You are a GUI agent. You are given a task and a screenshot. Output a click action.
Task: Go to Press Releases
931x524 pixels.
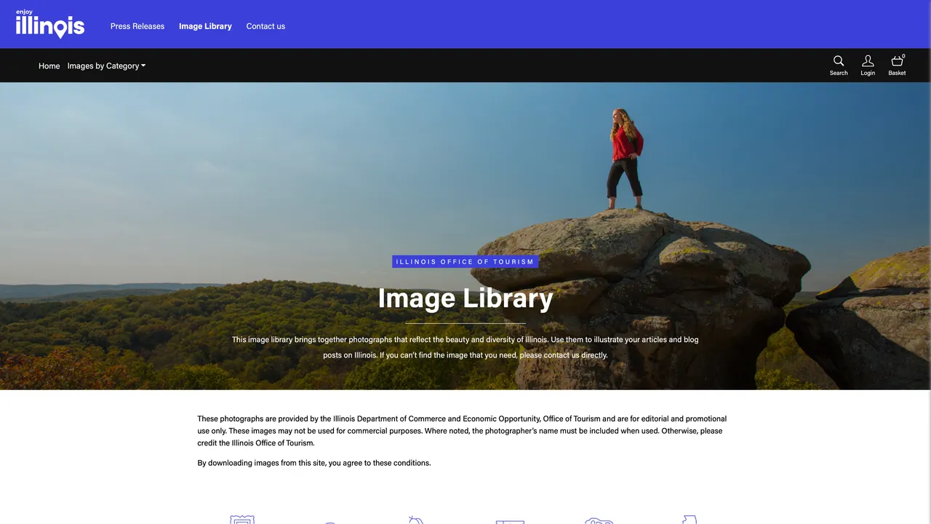137,26
